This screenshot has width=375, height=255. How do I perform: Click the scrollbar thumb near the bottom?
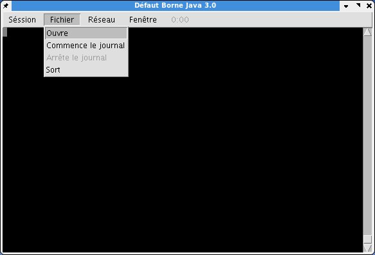coord(367,239)
